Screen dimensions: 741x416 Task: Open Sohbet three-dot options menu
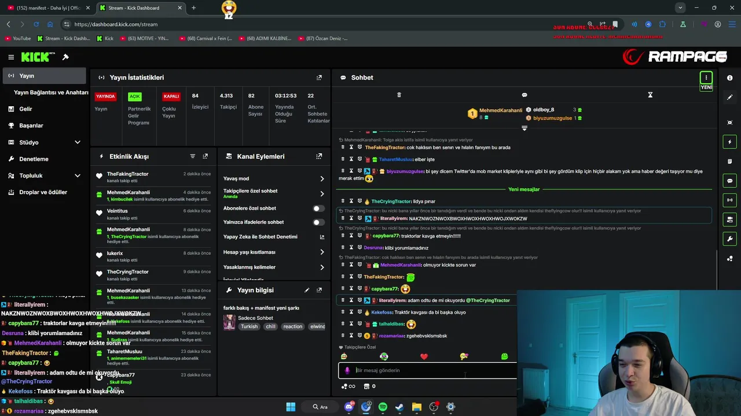tap(706, 77)
